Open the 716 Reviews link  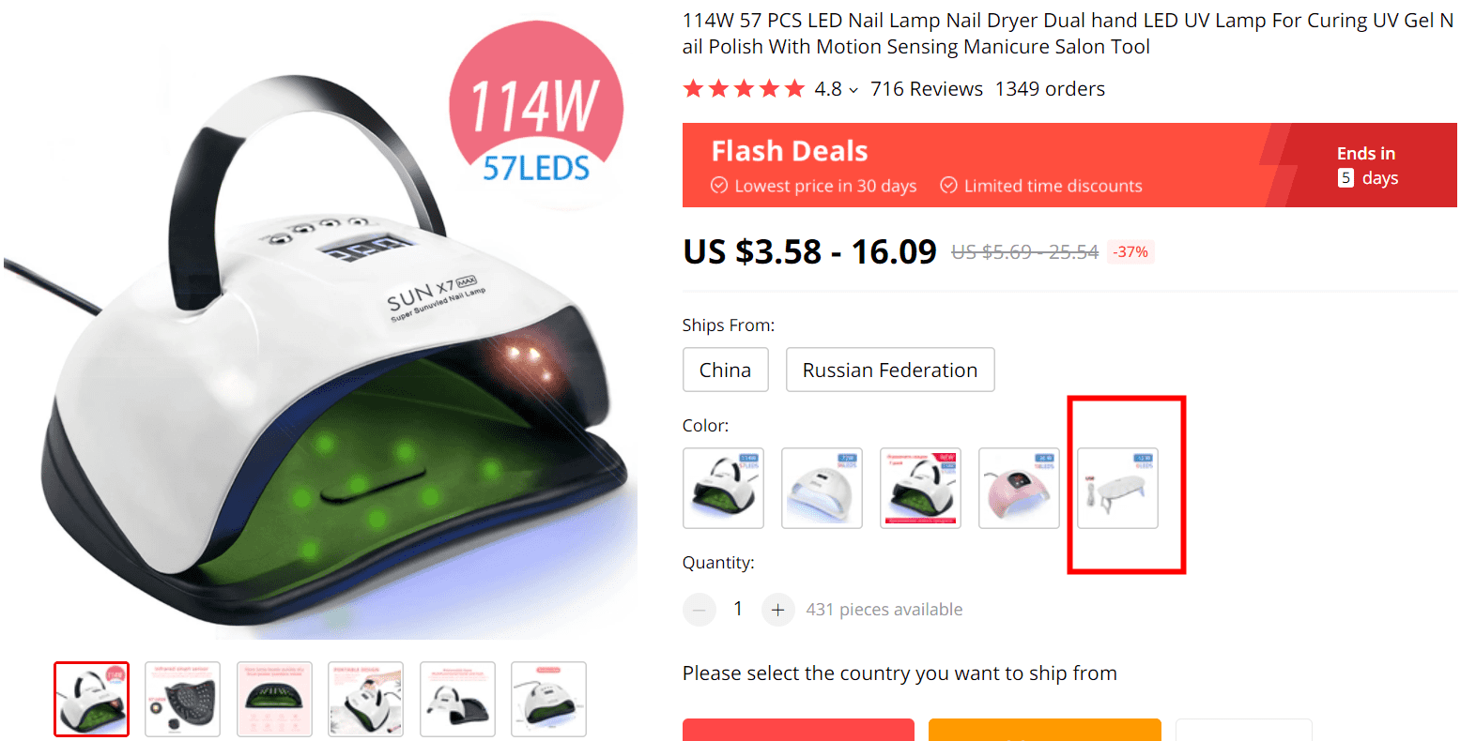pos(926,89)
